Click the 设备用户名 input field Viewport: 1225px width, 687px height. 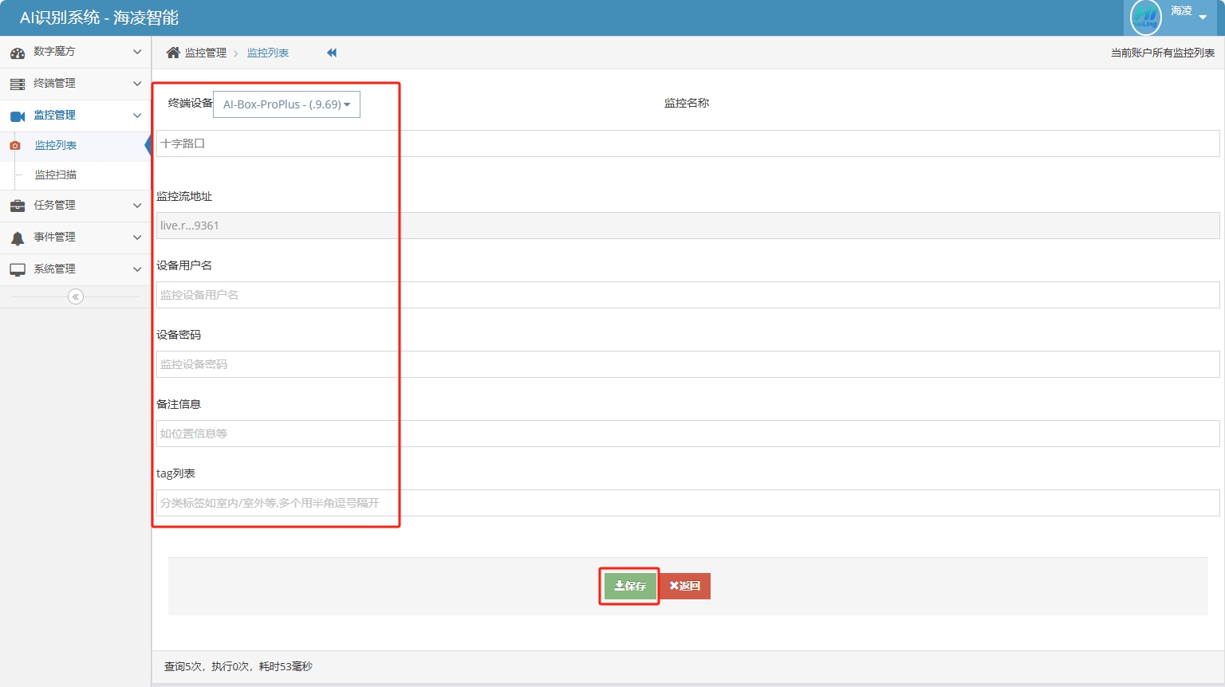[x=687, y=295]
